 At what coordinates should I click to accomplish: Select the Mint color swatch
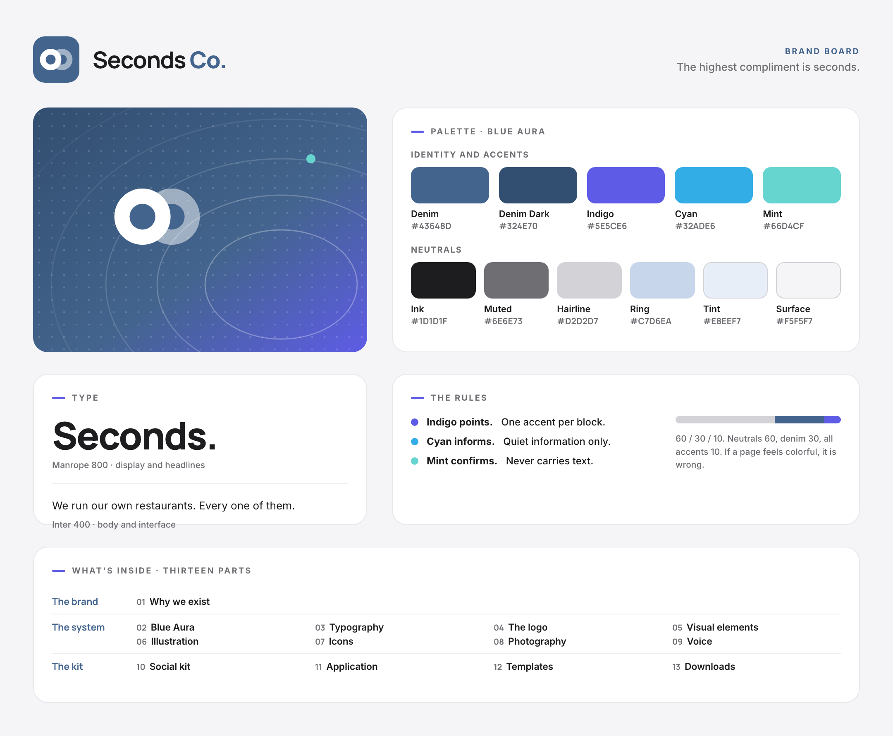click(x=802, y=185)
